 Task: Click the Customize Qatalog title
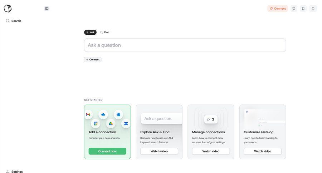pyautogui.click(x=259, y=132)
